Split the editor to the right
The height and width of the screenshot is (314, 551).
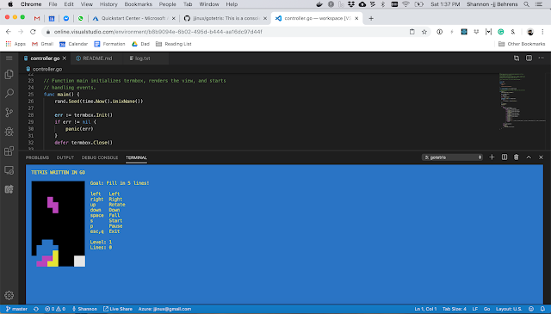(529, 58)
